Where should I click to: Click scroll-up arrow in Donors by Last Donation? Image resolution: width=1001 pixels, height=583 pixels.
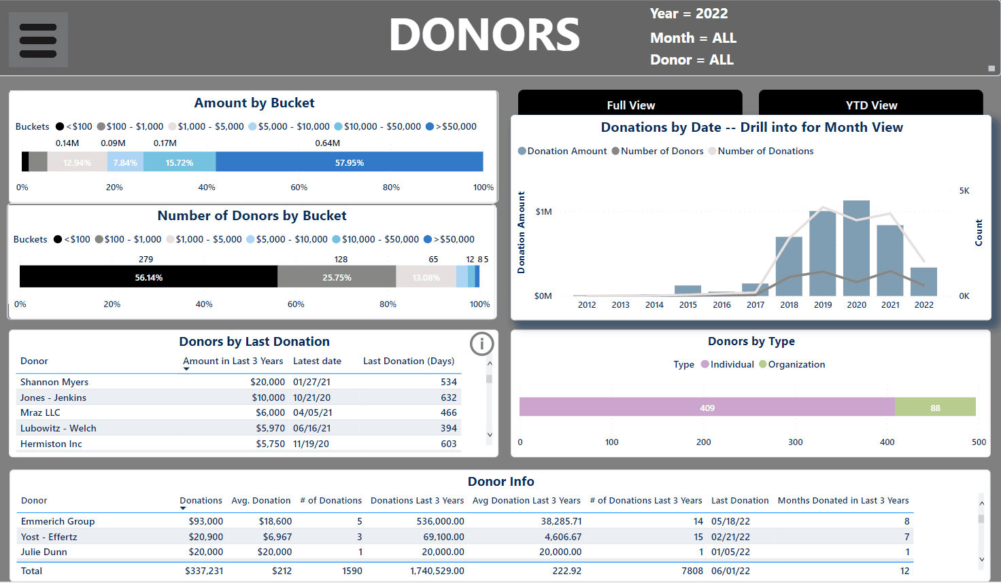click(489, 364)
